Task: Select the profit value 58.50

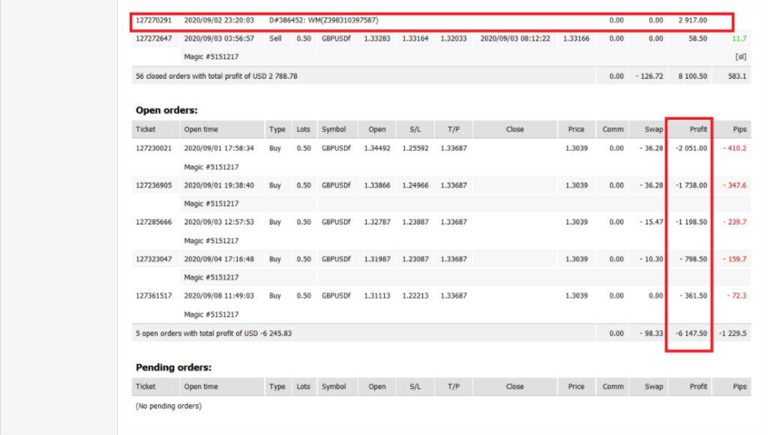Action: (x=698, y=39)
